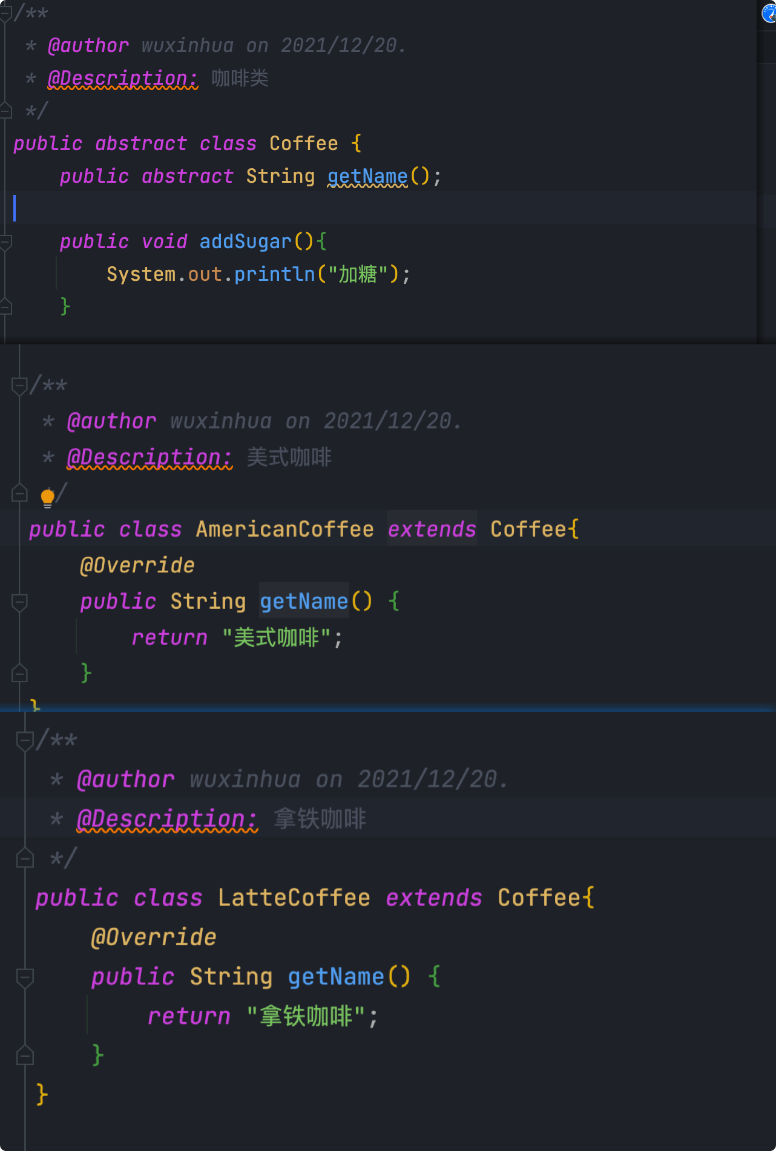The height and width of the screenshot is (1151, 776).
Task: Collapse the AmericanCoffee Javadoc comment start fold
Action: pyautogui.click(x=19, y=385)
